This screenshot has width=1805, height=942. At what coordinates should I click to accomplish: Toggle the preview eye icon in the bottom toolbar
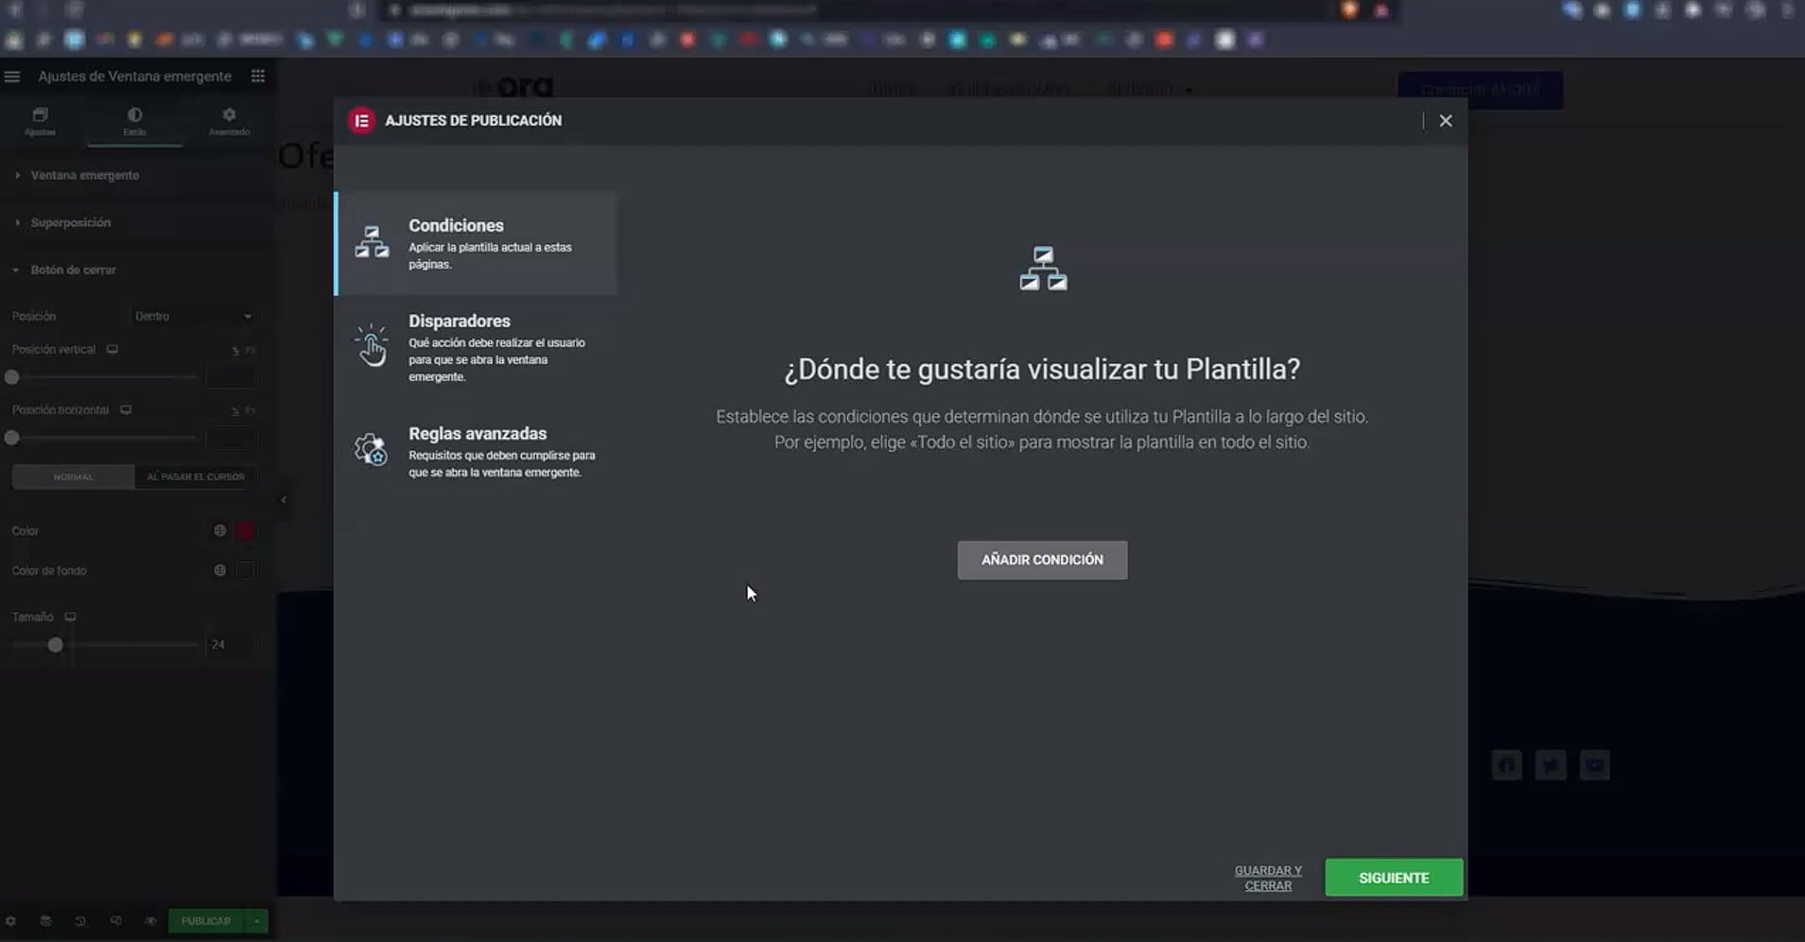150,921
